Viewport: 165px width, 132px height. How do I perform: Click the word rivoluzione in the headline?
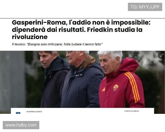tap(30, 37)
